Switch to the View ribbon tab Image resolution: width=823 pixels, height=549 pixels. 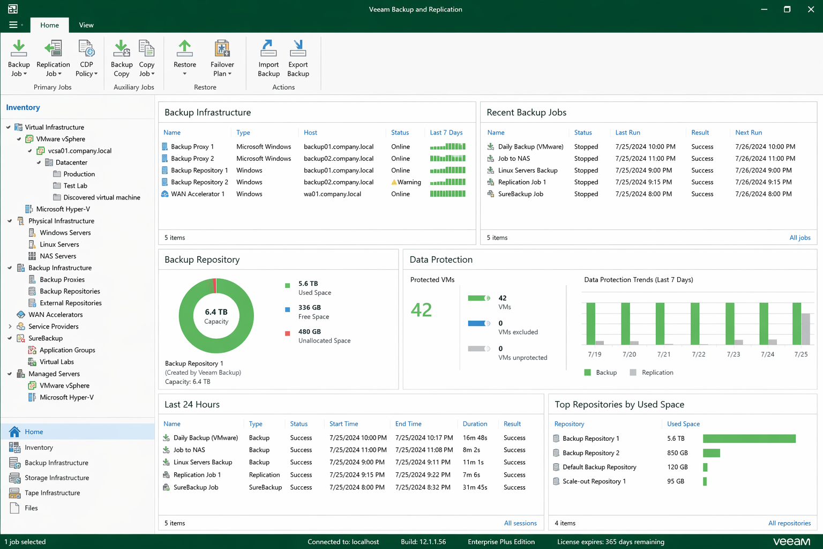[86, 25]
